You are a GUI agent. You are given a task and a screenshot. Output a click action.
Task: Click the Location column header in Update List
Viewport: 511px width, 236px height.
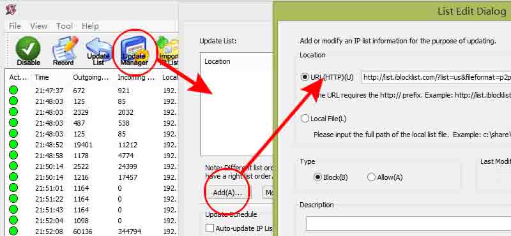[x=217, y=61]
